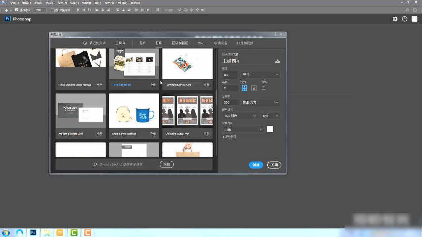
Task: Open the 滤镜(T) menu
Action: click(86, 3)
